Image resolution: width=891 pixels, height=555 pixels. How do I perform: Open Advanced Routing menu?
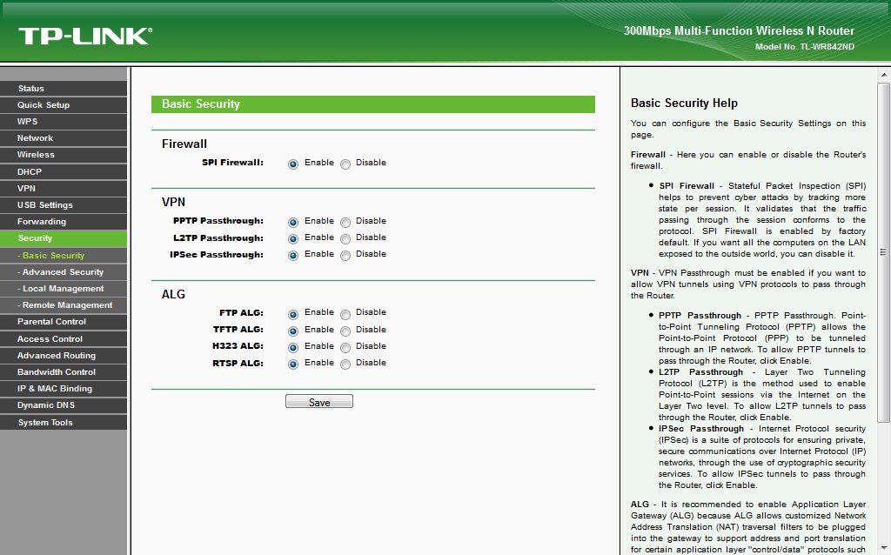tap(64, 355)
